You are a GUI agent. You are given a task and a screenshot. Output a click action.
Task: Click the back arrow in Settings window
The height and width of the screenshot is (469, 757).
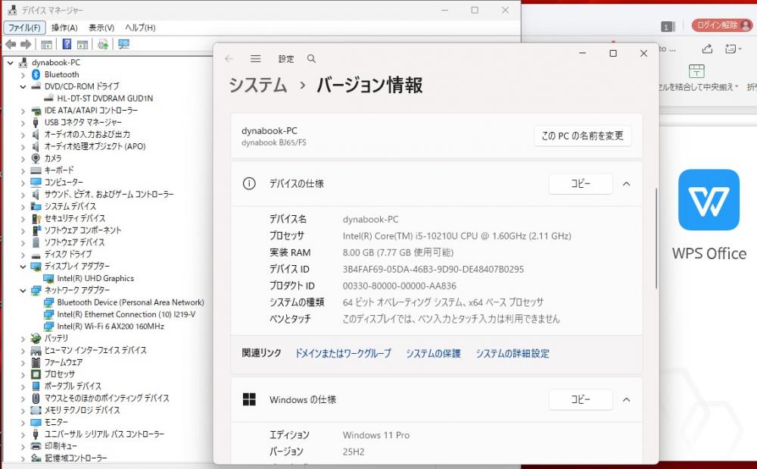[x=229, y=59]
